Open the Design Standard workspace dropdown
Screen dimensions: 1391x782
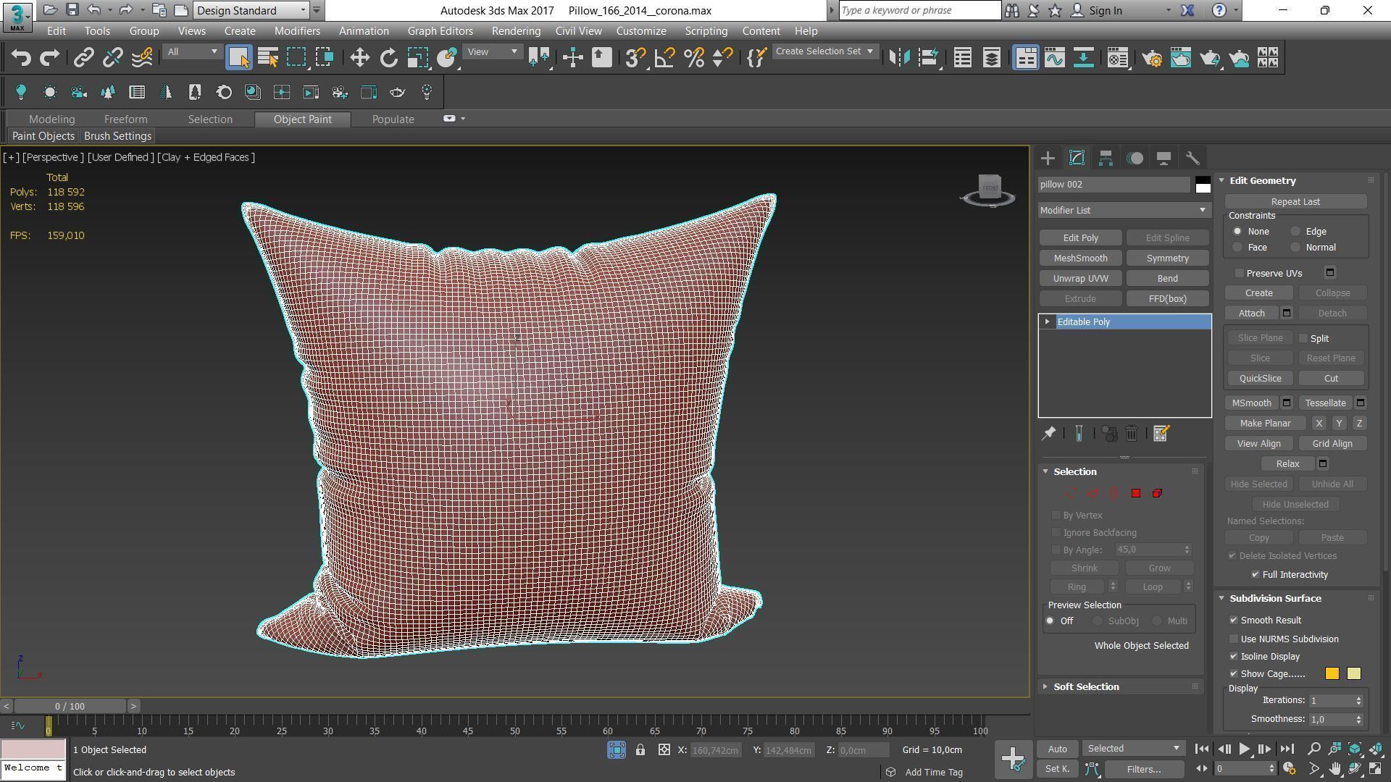(x=252, y=10)
